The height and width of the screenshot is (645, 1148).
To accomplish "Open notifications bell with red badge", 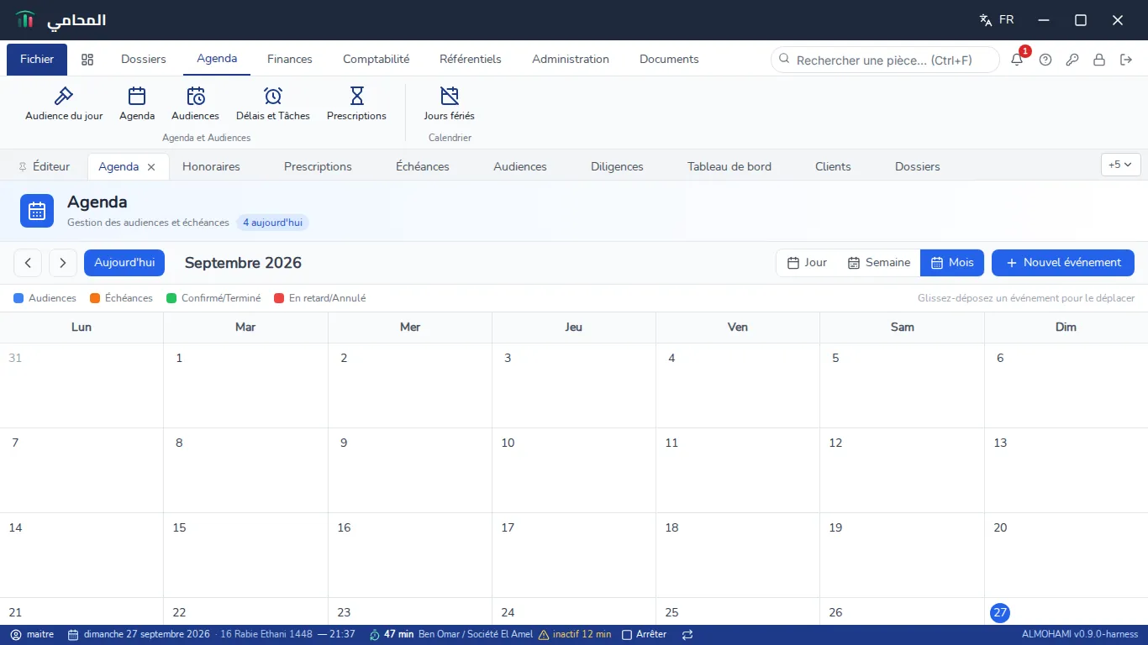I will 1017,60.
